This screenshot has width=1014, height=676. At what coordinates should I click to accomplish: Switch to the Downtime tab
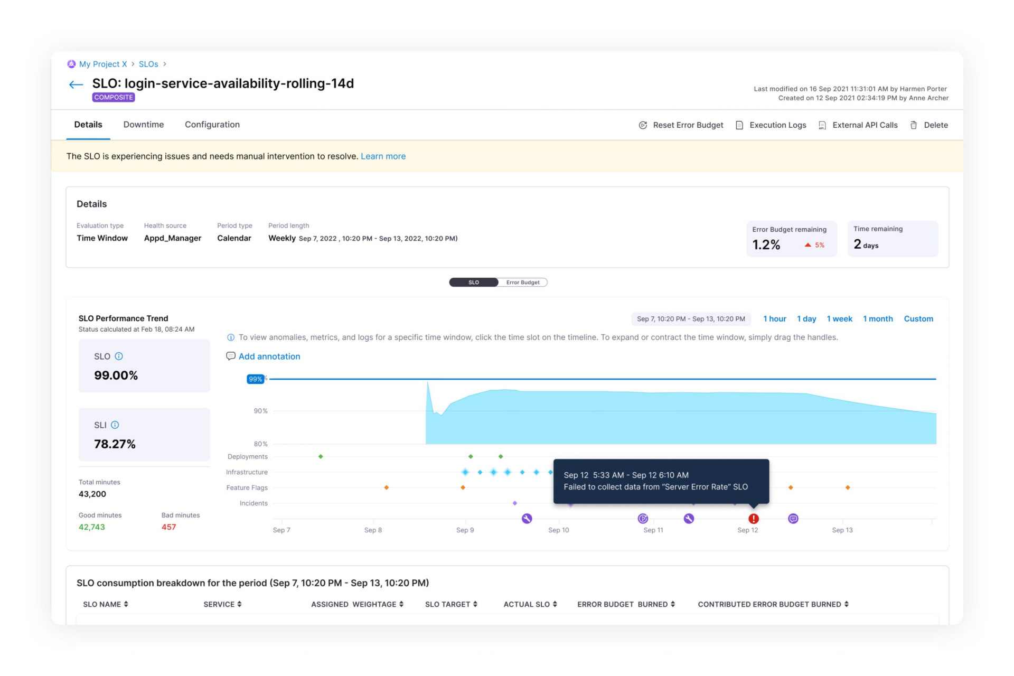pyautogui.click(x=143, y=125)
